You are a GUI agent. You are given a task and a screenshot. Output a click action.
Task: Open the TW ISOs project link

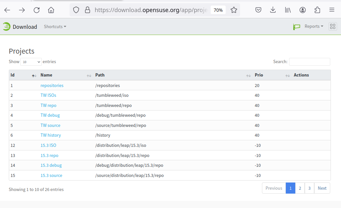coord(48,95)
